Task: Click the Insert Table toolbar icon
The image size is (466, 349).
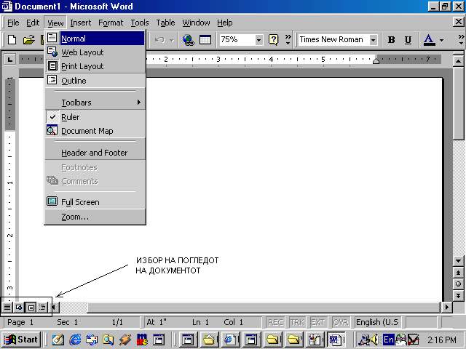Action: tap(205, 39)
